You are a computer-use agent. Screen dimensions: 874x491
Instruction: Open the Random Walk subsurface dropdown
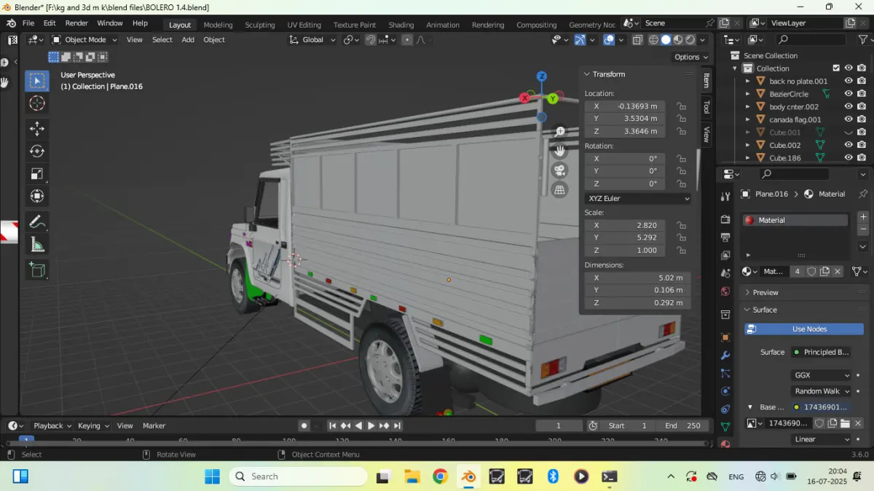pyautogui.click(x=822, y=391)
